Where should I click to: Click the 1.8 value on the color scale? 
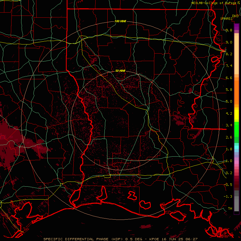point(229,149)
